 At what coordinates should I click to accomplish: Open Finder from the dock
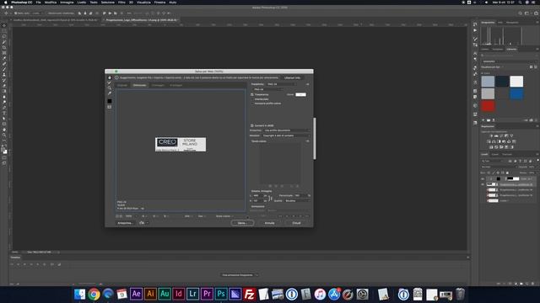[79, 294]
